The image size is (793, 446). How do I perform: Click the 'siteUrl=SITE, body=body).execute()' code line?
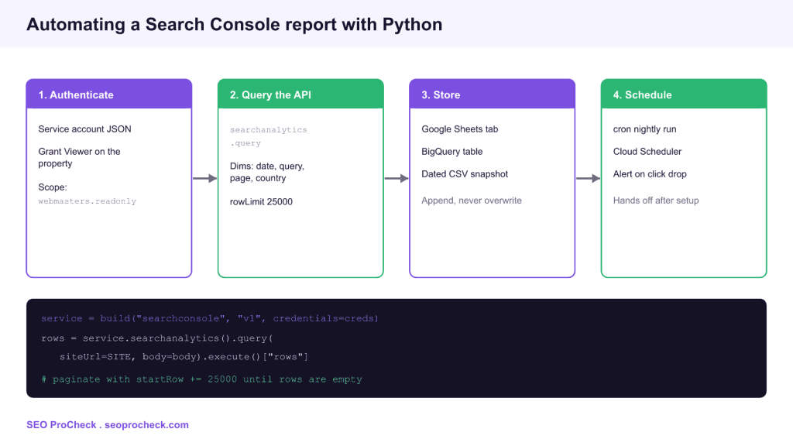(184, 357)
